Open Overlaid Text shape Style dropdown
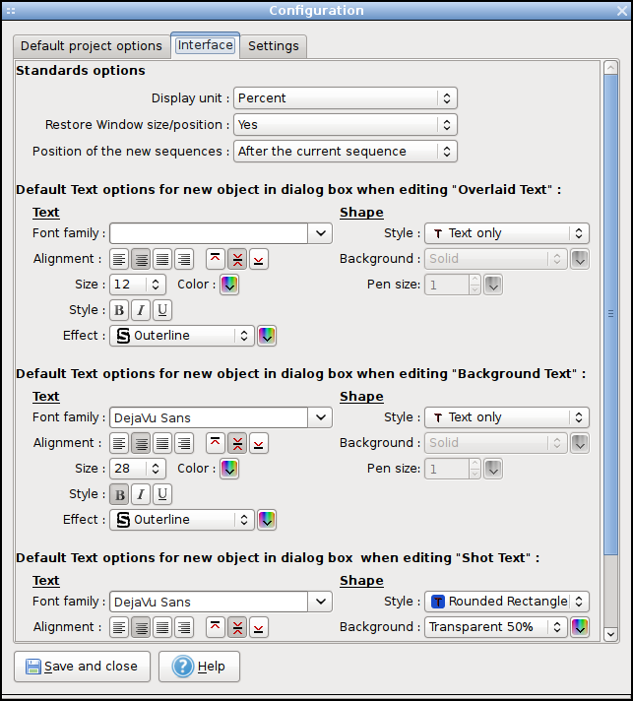Image resolution: width=633 pixels, height=701 pixels. [506, 233]
